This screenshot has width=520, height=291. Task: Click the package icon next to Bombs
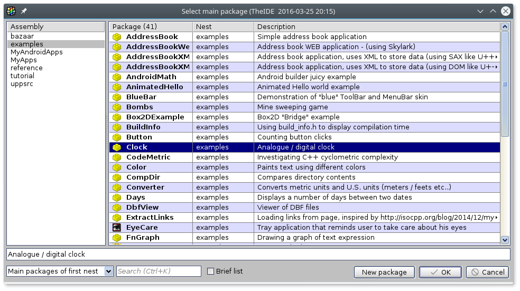pyautogui.click(x=117, y=107)
